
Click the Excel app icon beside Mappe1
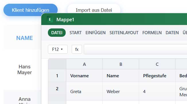click(50, 20)
